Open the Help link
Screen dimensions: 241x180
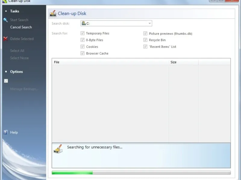tap(14, 132)
